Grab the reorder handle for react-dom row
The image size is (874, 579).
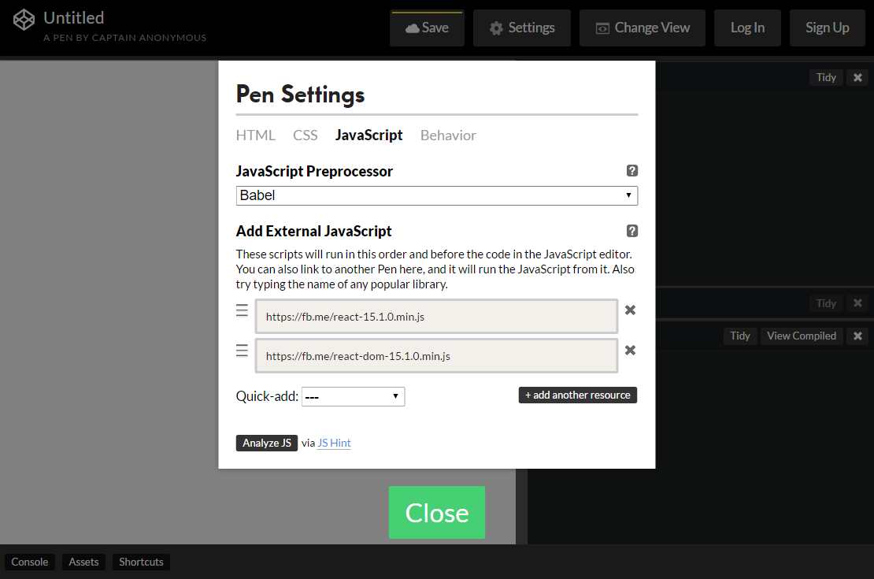242,351
